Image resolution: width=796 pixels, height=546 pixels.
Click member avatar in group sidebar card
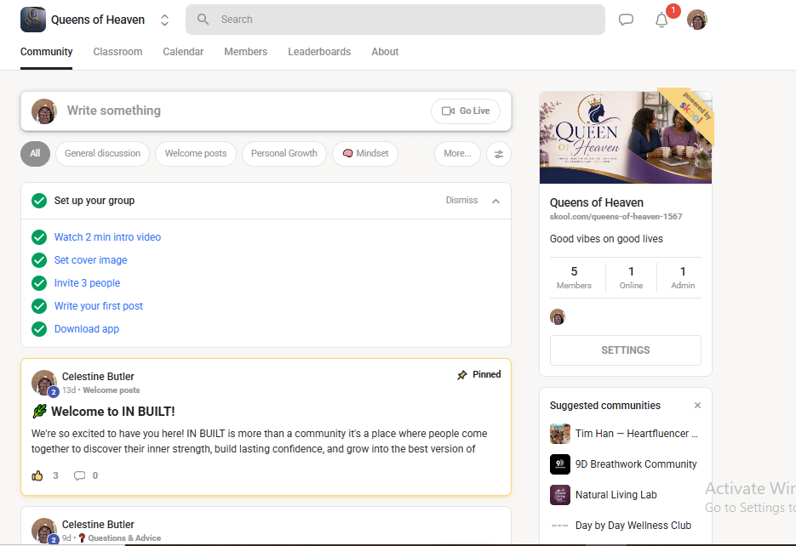[558, 317]
